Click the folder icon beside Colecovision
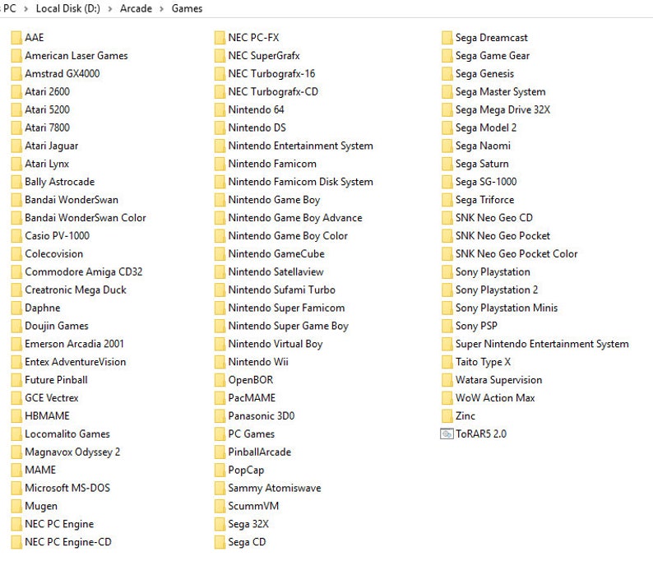The width and height of the screenshot is (653, 561). [x=16, y=253]
